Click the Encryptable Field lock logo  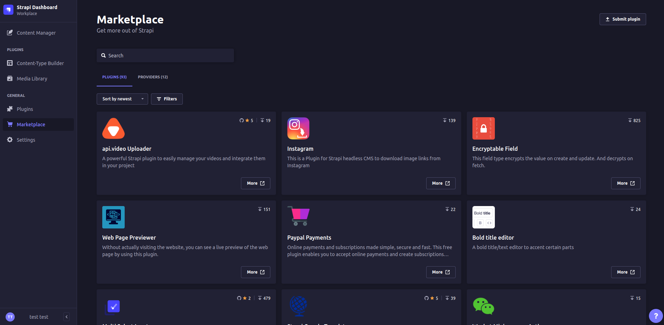click(484, 128)
